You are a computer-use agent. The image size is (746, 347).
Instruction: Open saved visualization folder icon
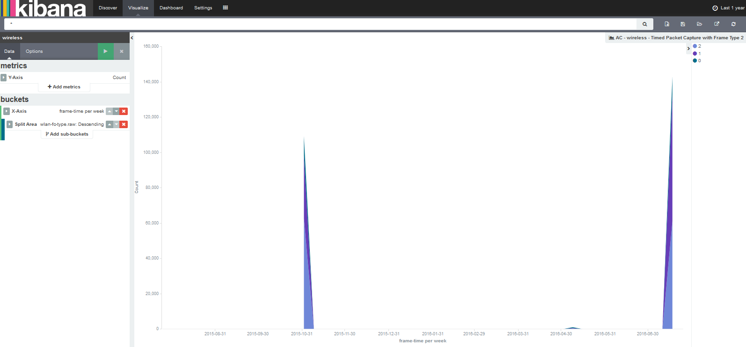(699, 24)
